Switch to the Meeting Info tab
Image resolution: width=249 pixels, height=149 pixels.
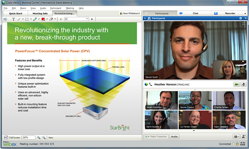(40, 13)
